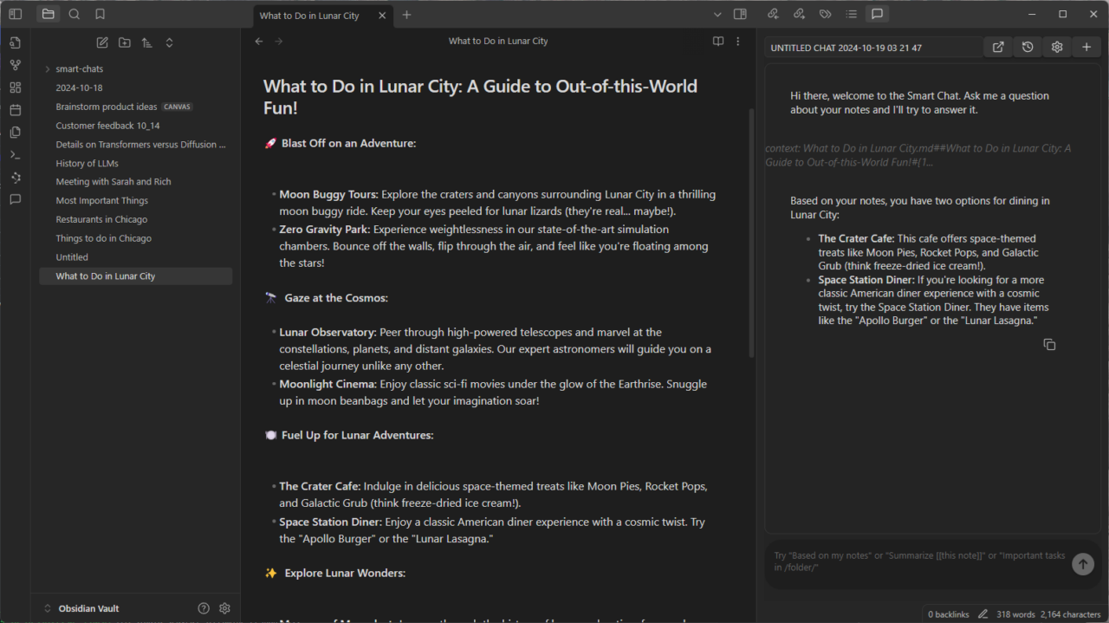
Task: Select the What to Do in Lunar City tab
Action: coord(309,16)
